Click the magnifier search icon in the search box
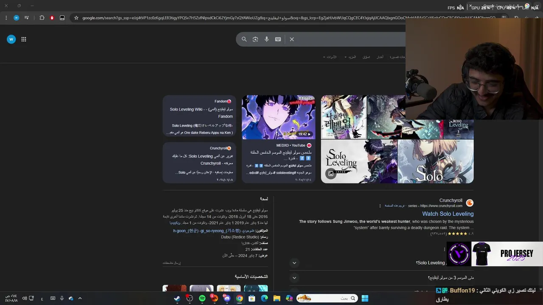 (244, 39)
